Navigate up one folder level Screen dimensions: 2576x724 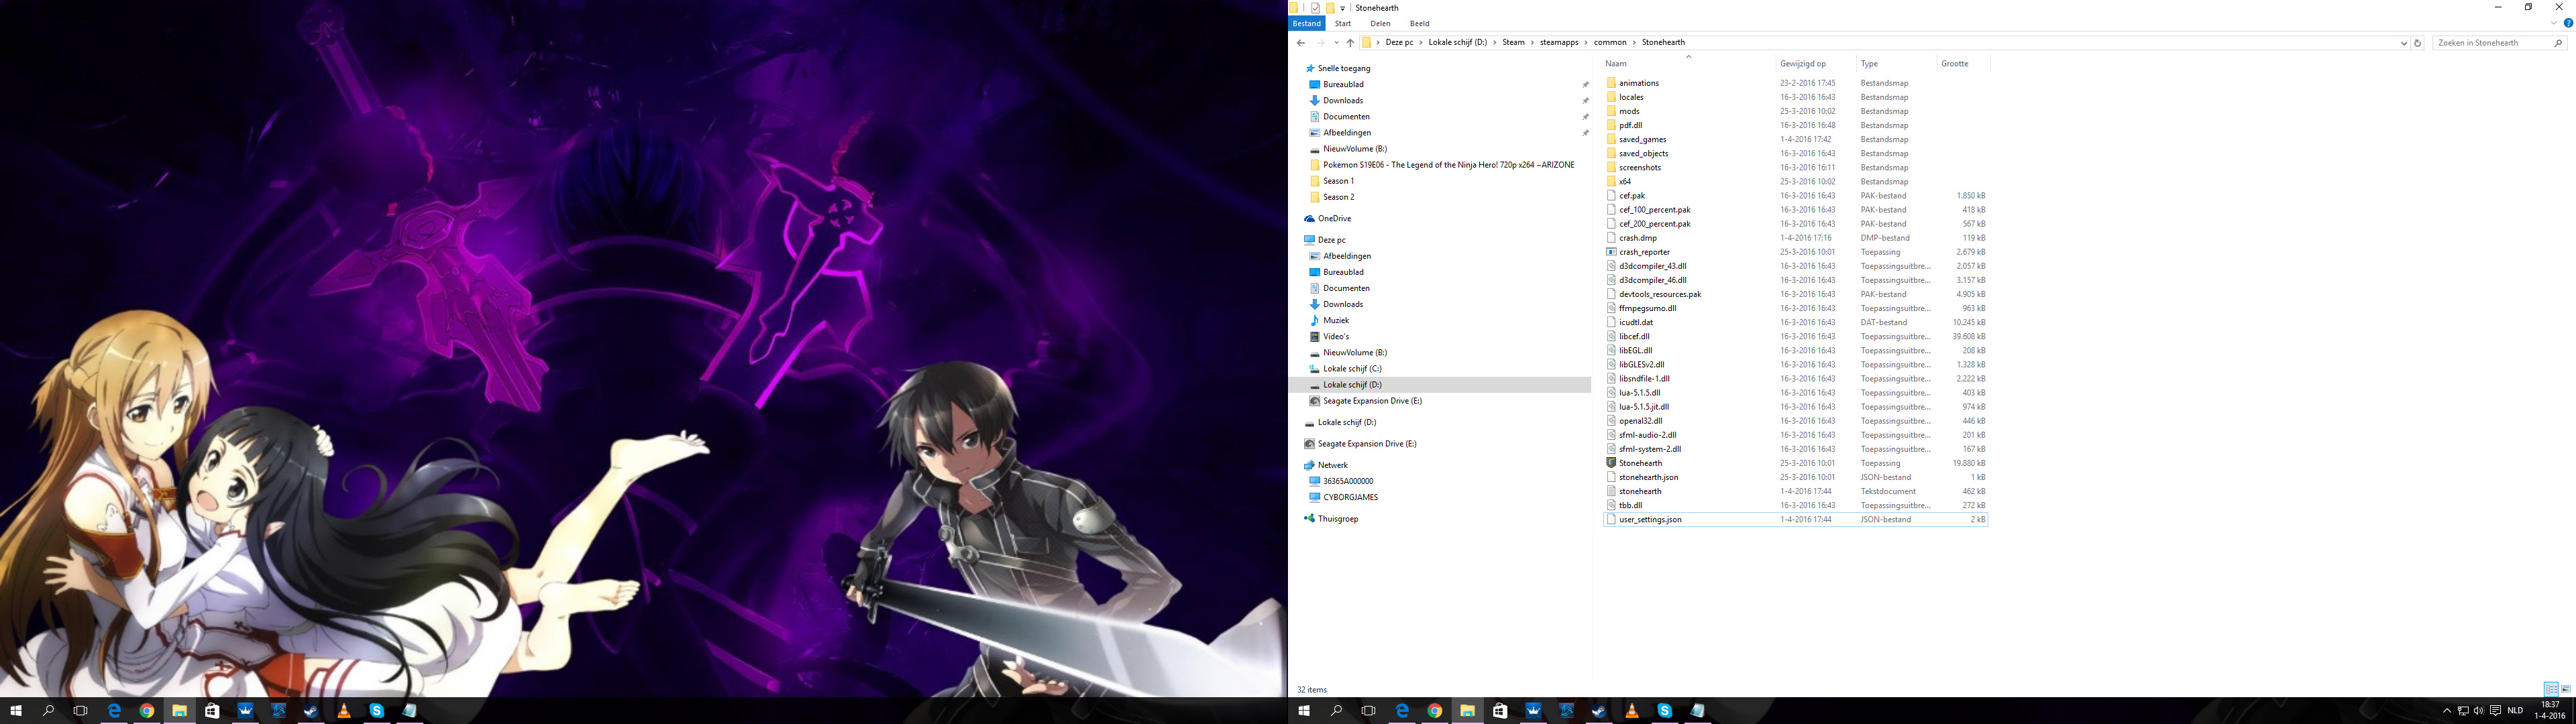(x=1350, y=43)
